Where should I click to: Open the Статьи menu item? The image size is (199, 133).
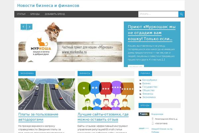21,14
